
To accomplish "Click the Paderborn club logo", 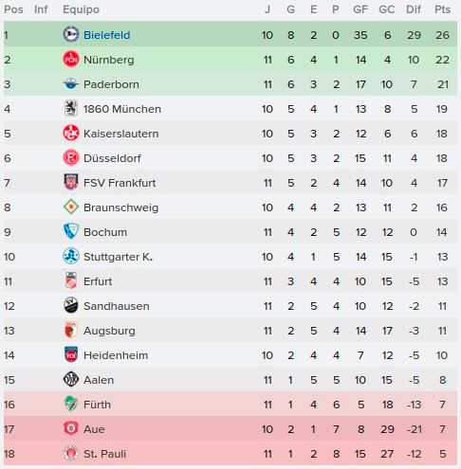I will coord(71,84).
